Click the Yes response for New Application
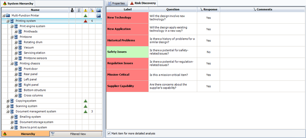The width and height of the screenshot is (306, 138). pyautogui.click(x=208, y=29)
